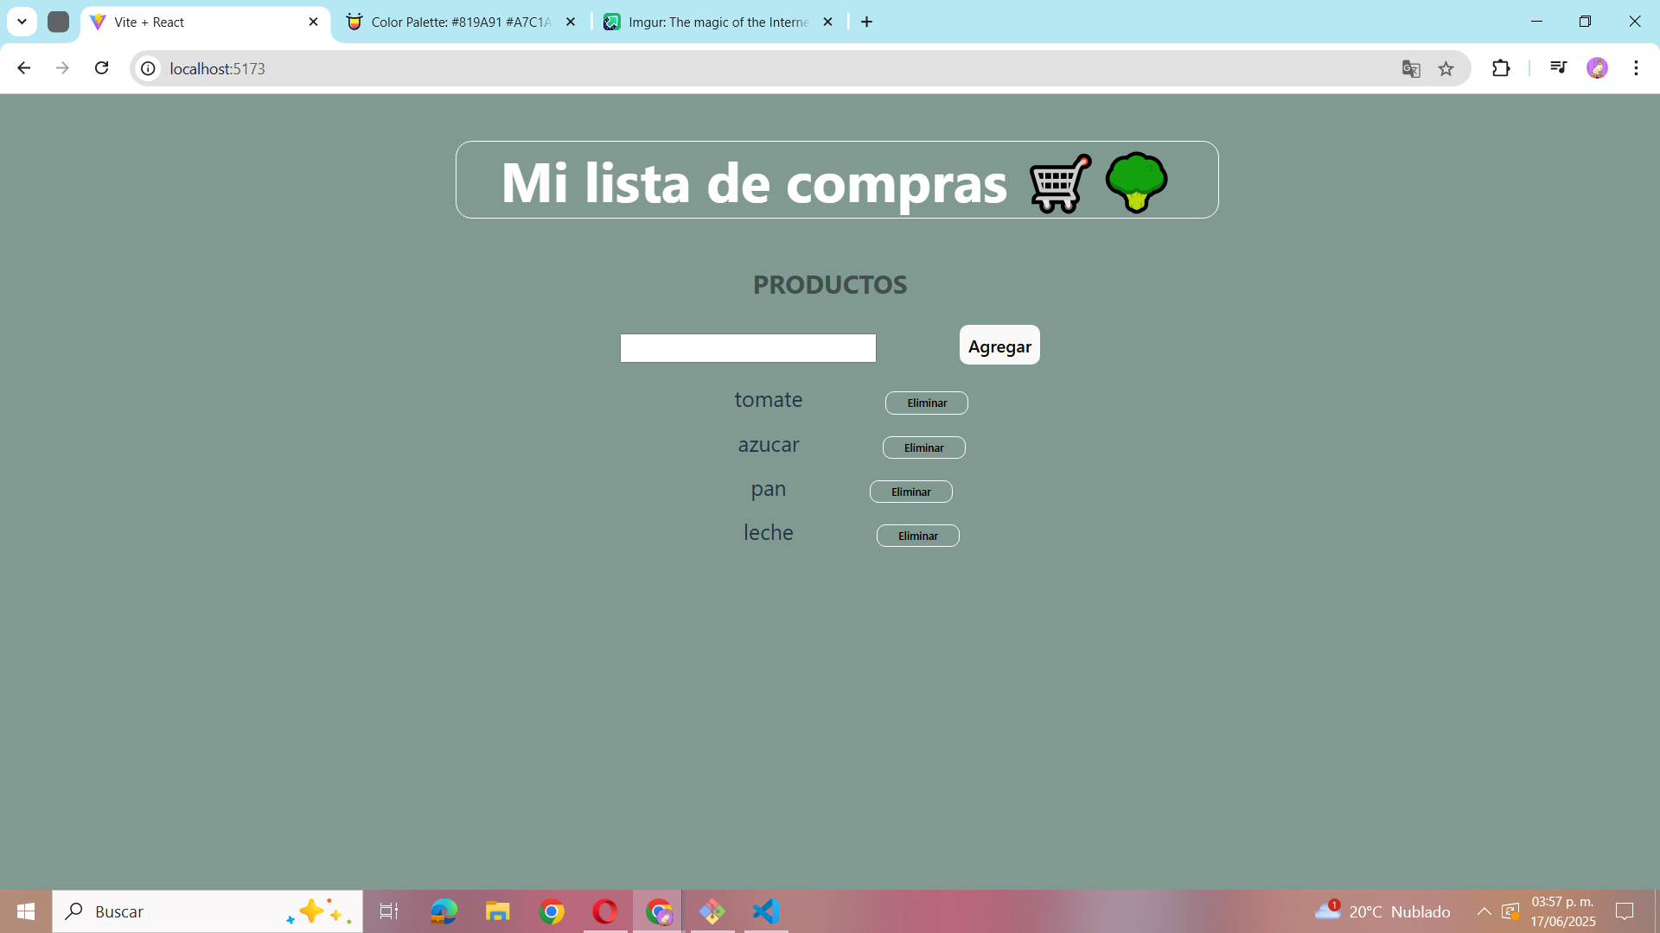Open the Extensions puzzle menu
The height and width of the screenshot is (933, 1660).
click(x=1501, y=68)
